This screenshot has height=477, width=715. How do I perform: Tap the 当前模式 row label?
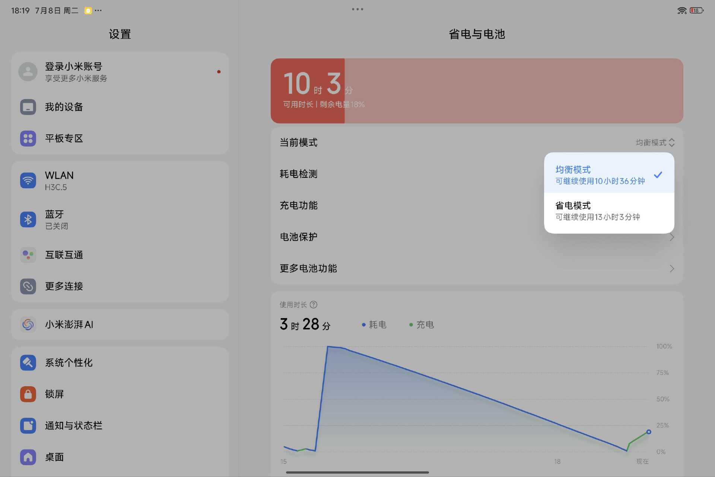pyautogui.click(x=299, y=143)
